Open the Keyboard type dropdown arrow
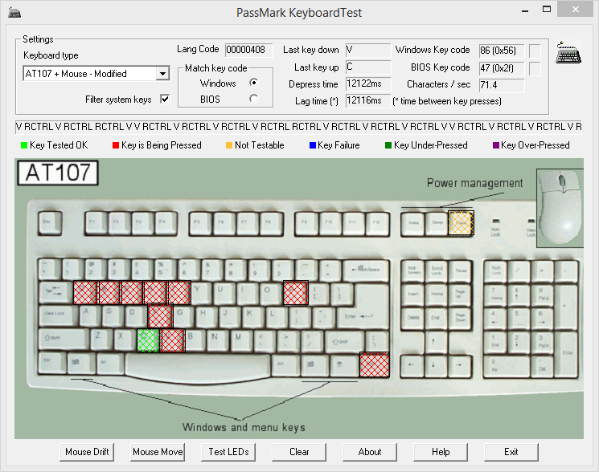 click(x=163, y=73)
